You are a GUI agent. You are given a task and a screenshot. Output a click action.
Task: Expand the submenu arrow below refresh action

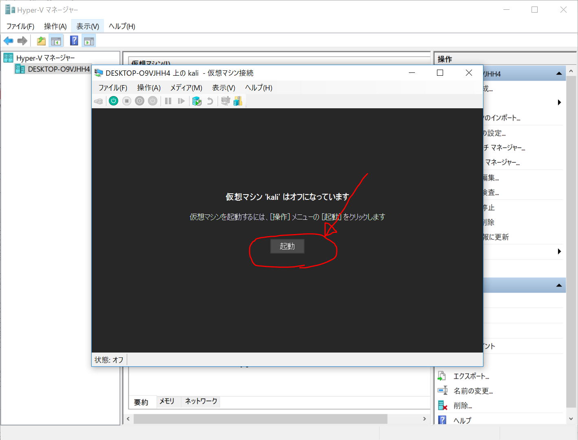559,252
